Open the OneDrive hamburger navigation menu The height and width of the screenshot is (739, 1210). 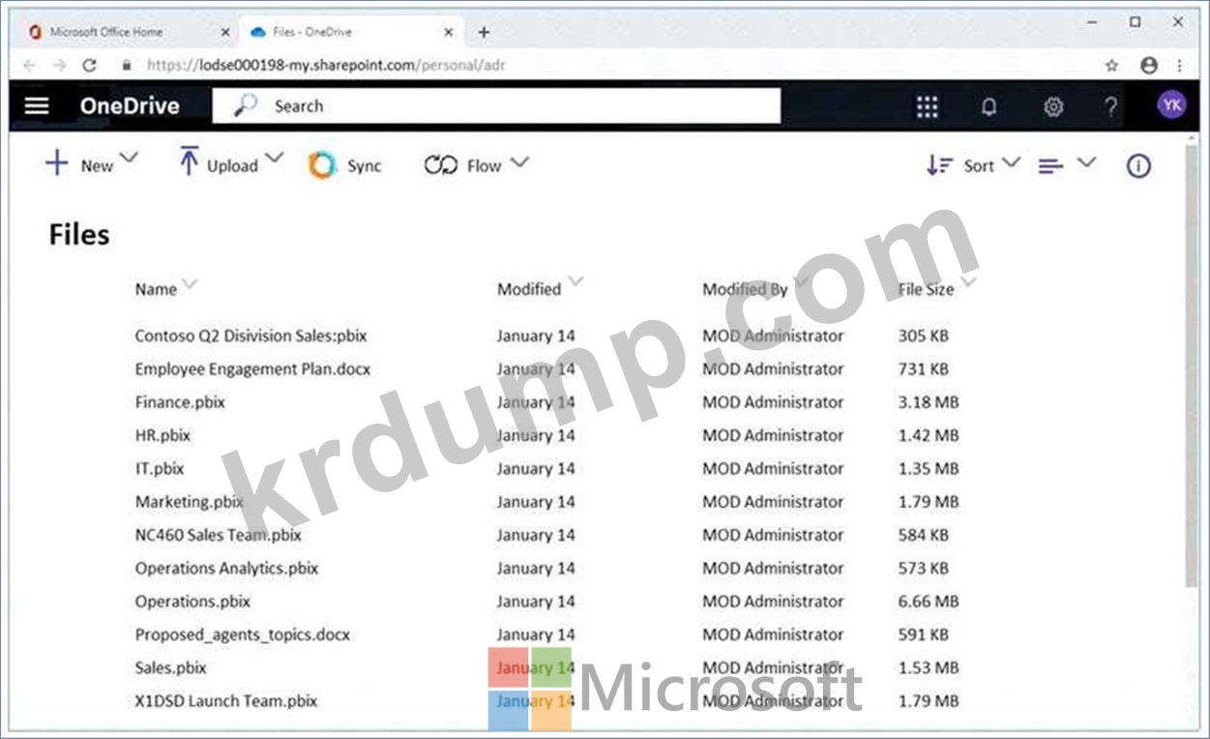[37, 105]
